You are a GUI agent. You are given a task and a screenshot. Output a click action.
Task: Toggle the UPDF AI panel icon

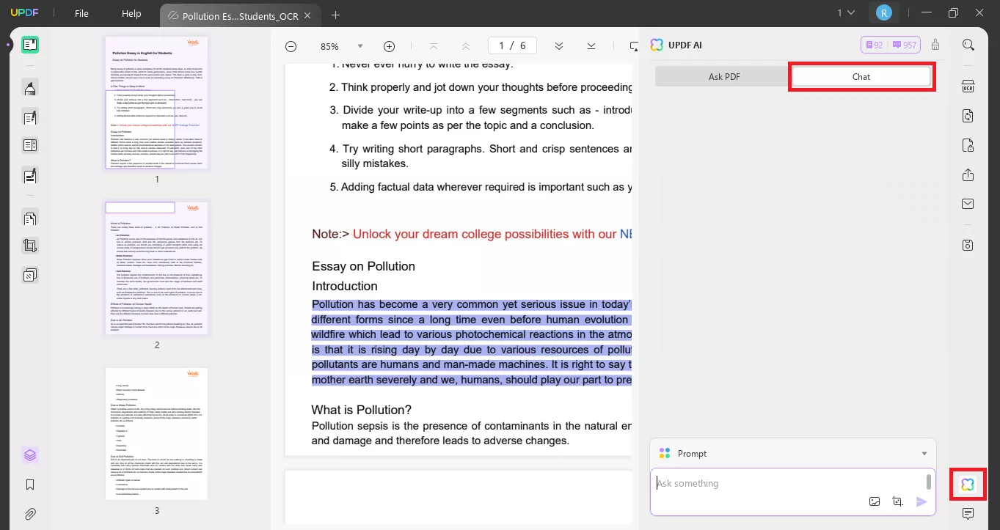pyautogui.click(x=968, y=485)
